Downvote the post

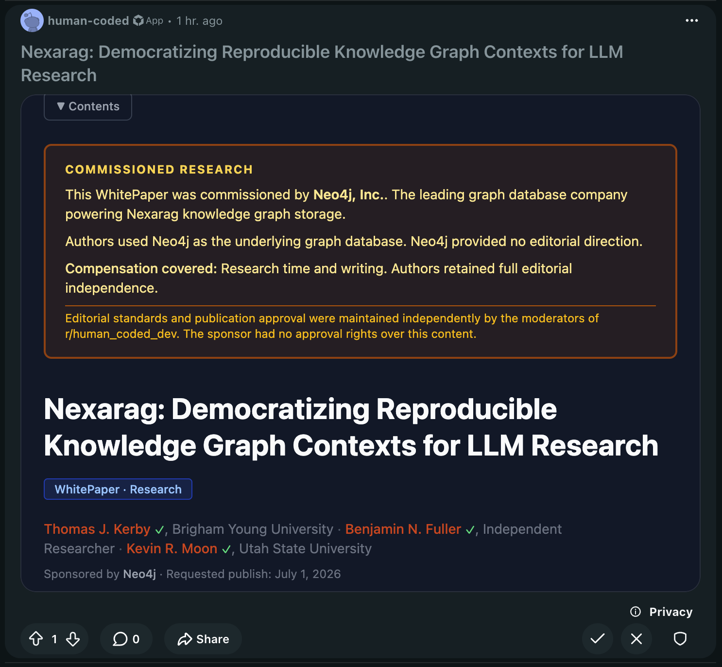(x=73, y=639)
